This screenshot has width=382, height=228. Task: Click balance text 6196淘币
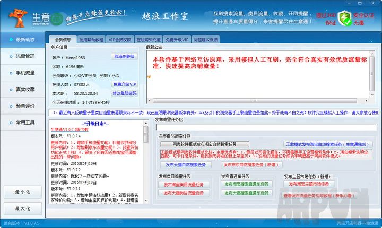pos(75,66)
